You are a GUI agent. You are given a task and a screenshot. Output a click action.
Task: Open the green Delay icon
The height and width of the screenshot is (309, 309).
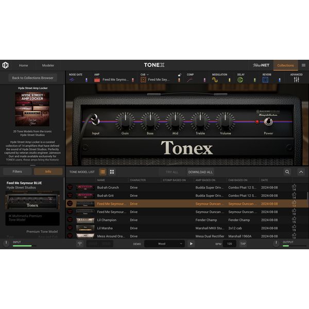pos(240,80)
